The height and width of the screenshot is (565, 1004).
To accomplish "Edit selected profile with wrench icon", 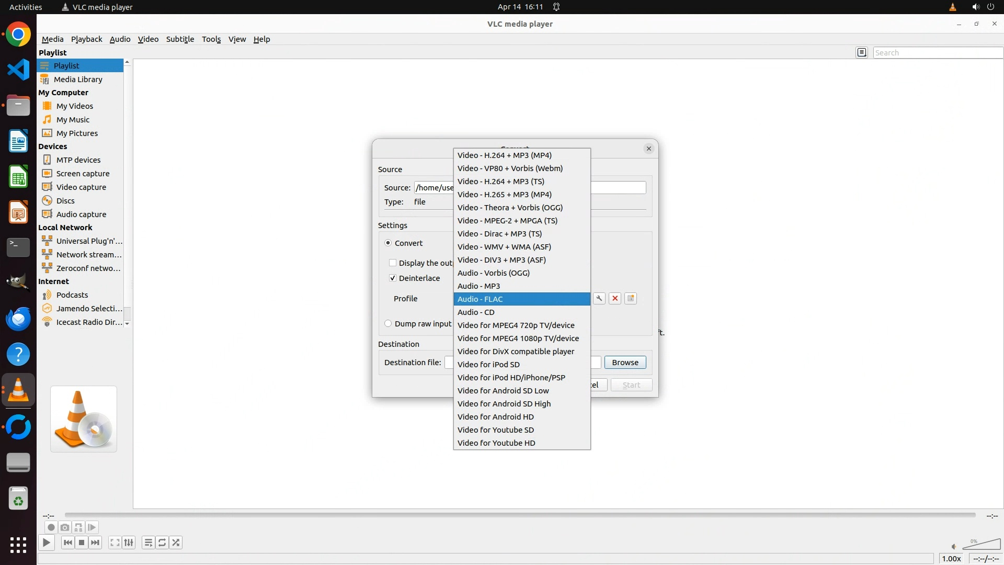I will [x=599, y=298].
